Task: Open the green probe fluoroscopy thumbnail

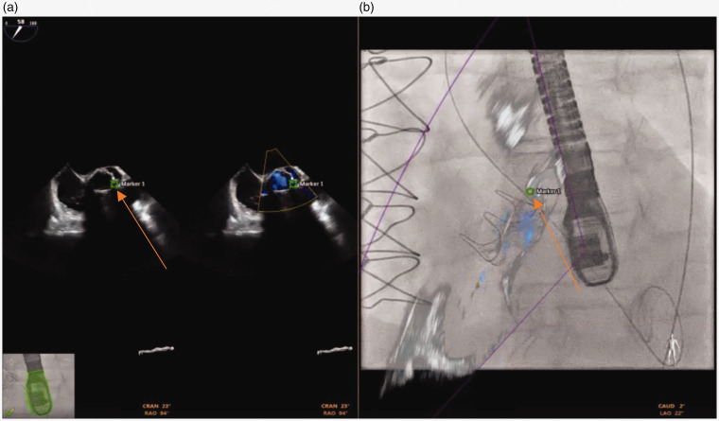Action: pyautogui.click(x=38, y=385)
